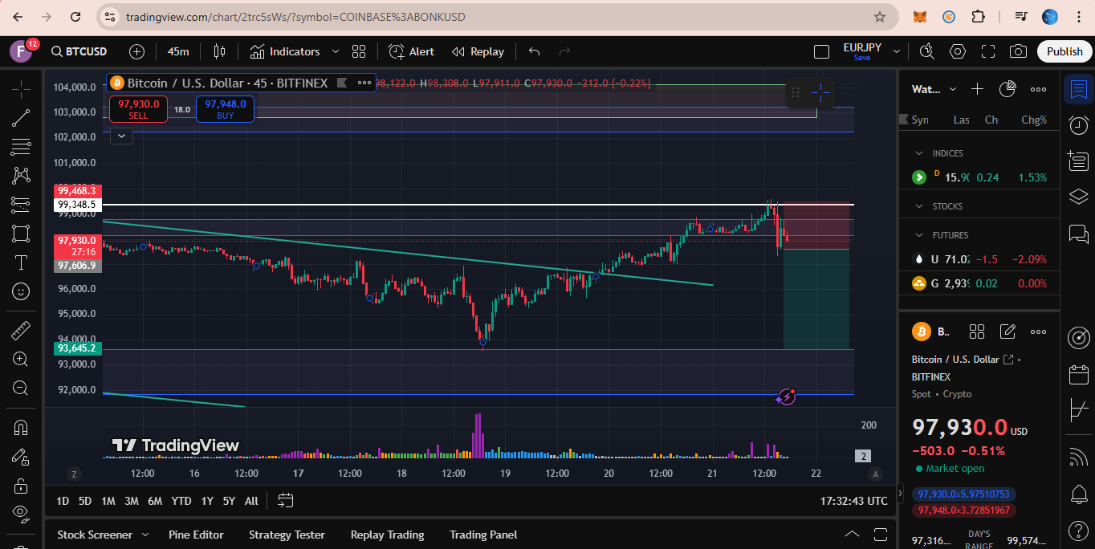This screenshot has height=549, width=1095.
Task: Open the Notifications bell icon
Action: pyautogui.click(x=1078, y=494)
